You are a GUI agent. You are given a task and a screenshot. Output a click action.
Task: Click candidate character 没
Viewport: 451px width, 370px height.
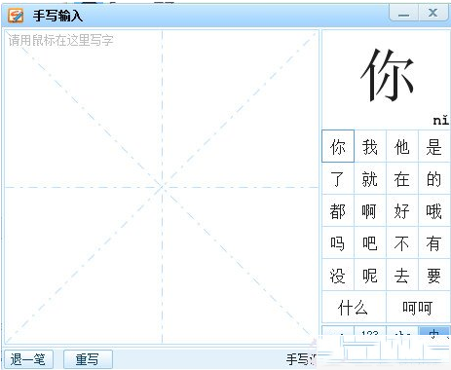pyautogui.click(x=338, y=276)
